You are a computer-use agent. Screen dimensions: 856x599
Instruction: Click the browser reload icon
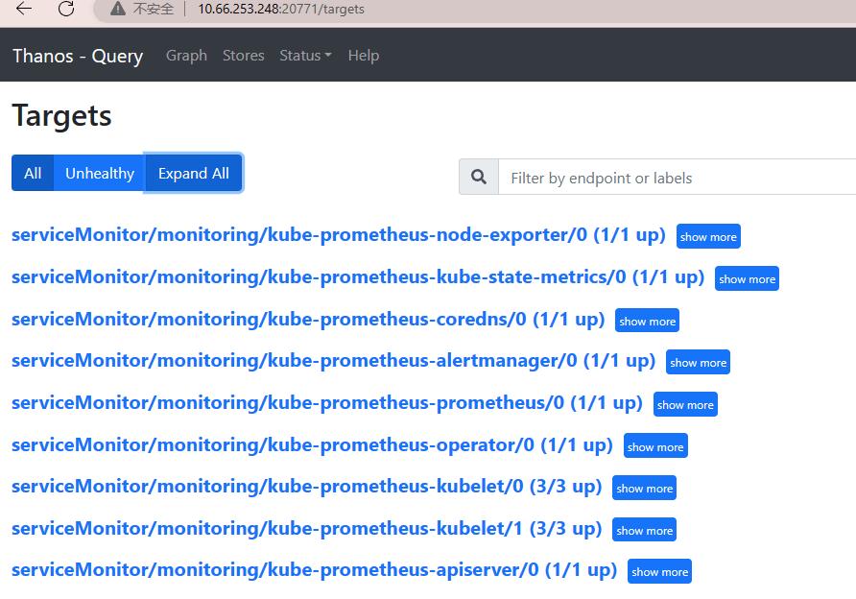pos(66,9)
